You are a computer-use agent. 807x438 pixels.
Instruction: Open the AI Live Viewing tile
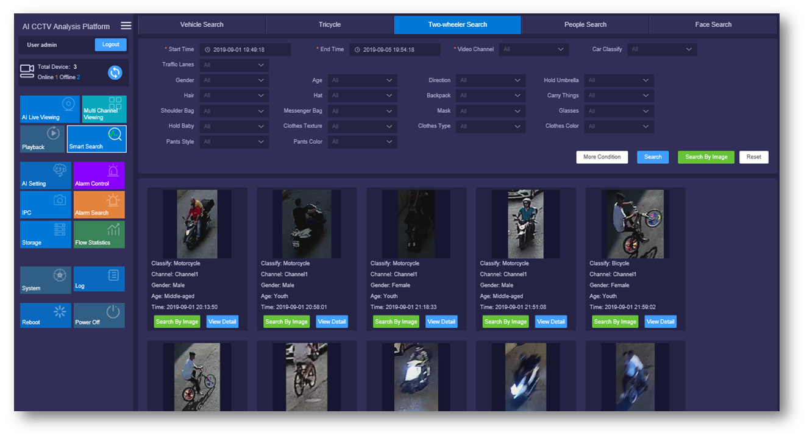(49, 109)
